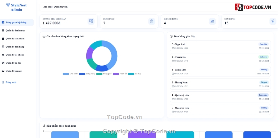Toggle Chờ xử lý legend swatch
This screenshot has width=278, height=138.
tap(66, 74)
